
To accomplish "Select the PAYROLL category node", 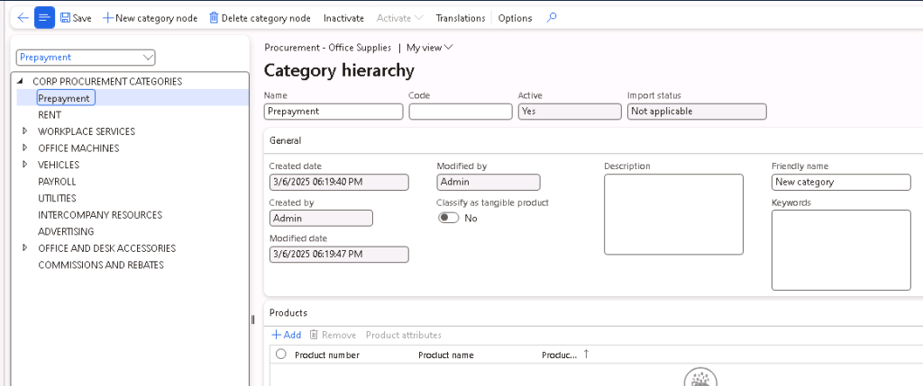I will coord(57,182).
